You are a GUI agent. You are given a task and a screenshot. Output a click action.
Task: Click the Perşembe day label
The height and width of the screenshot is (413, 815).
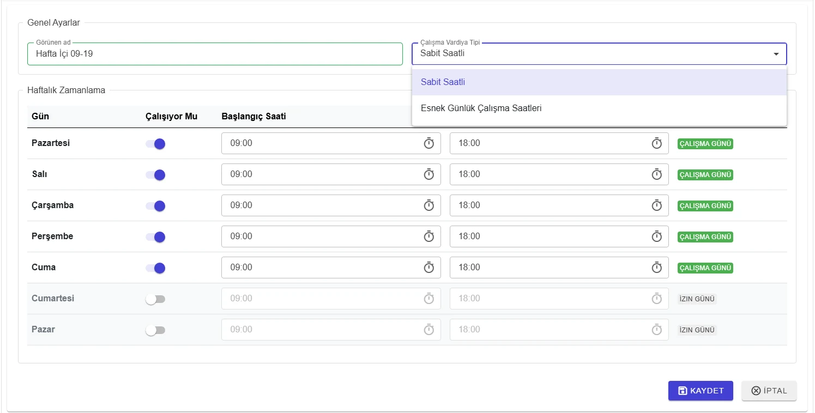click(52, 236)
